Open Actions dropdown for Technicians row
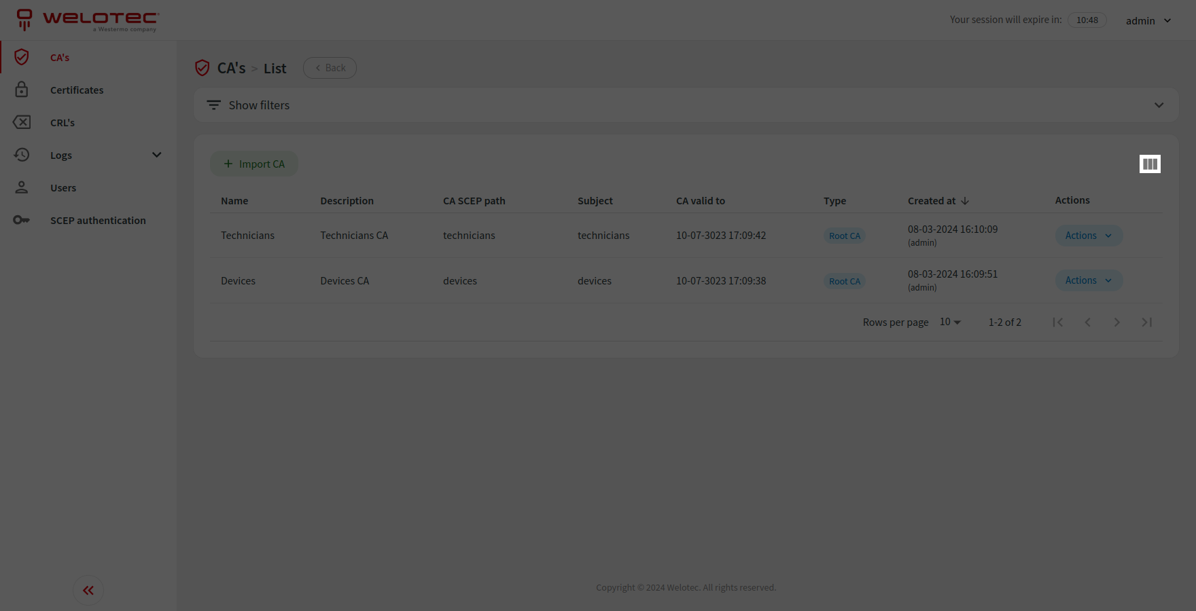 1088,236
